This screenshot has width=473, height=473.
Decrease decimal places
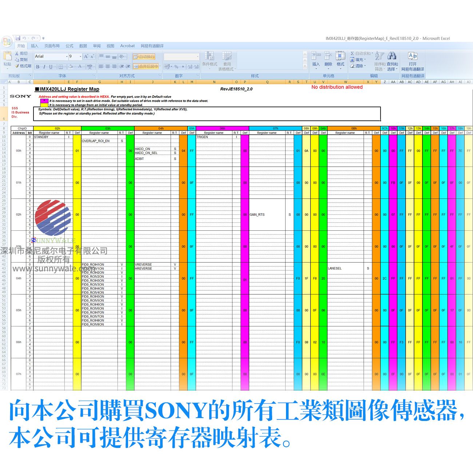coord(196,67)
